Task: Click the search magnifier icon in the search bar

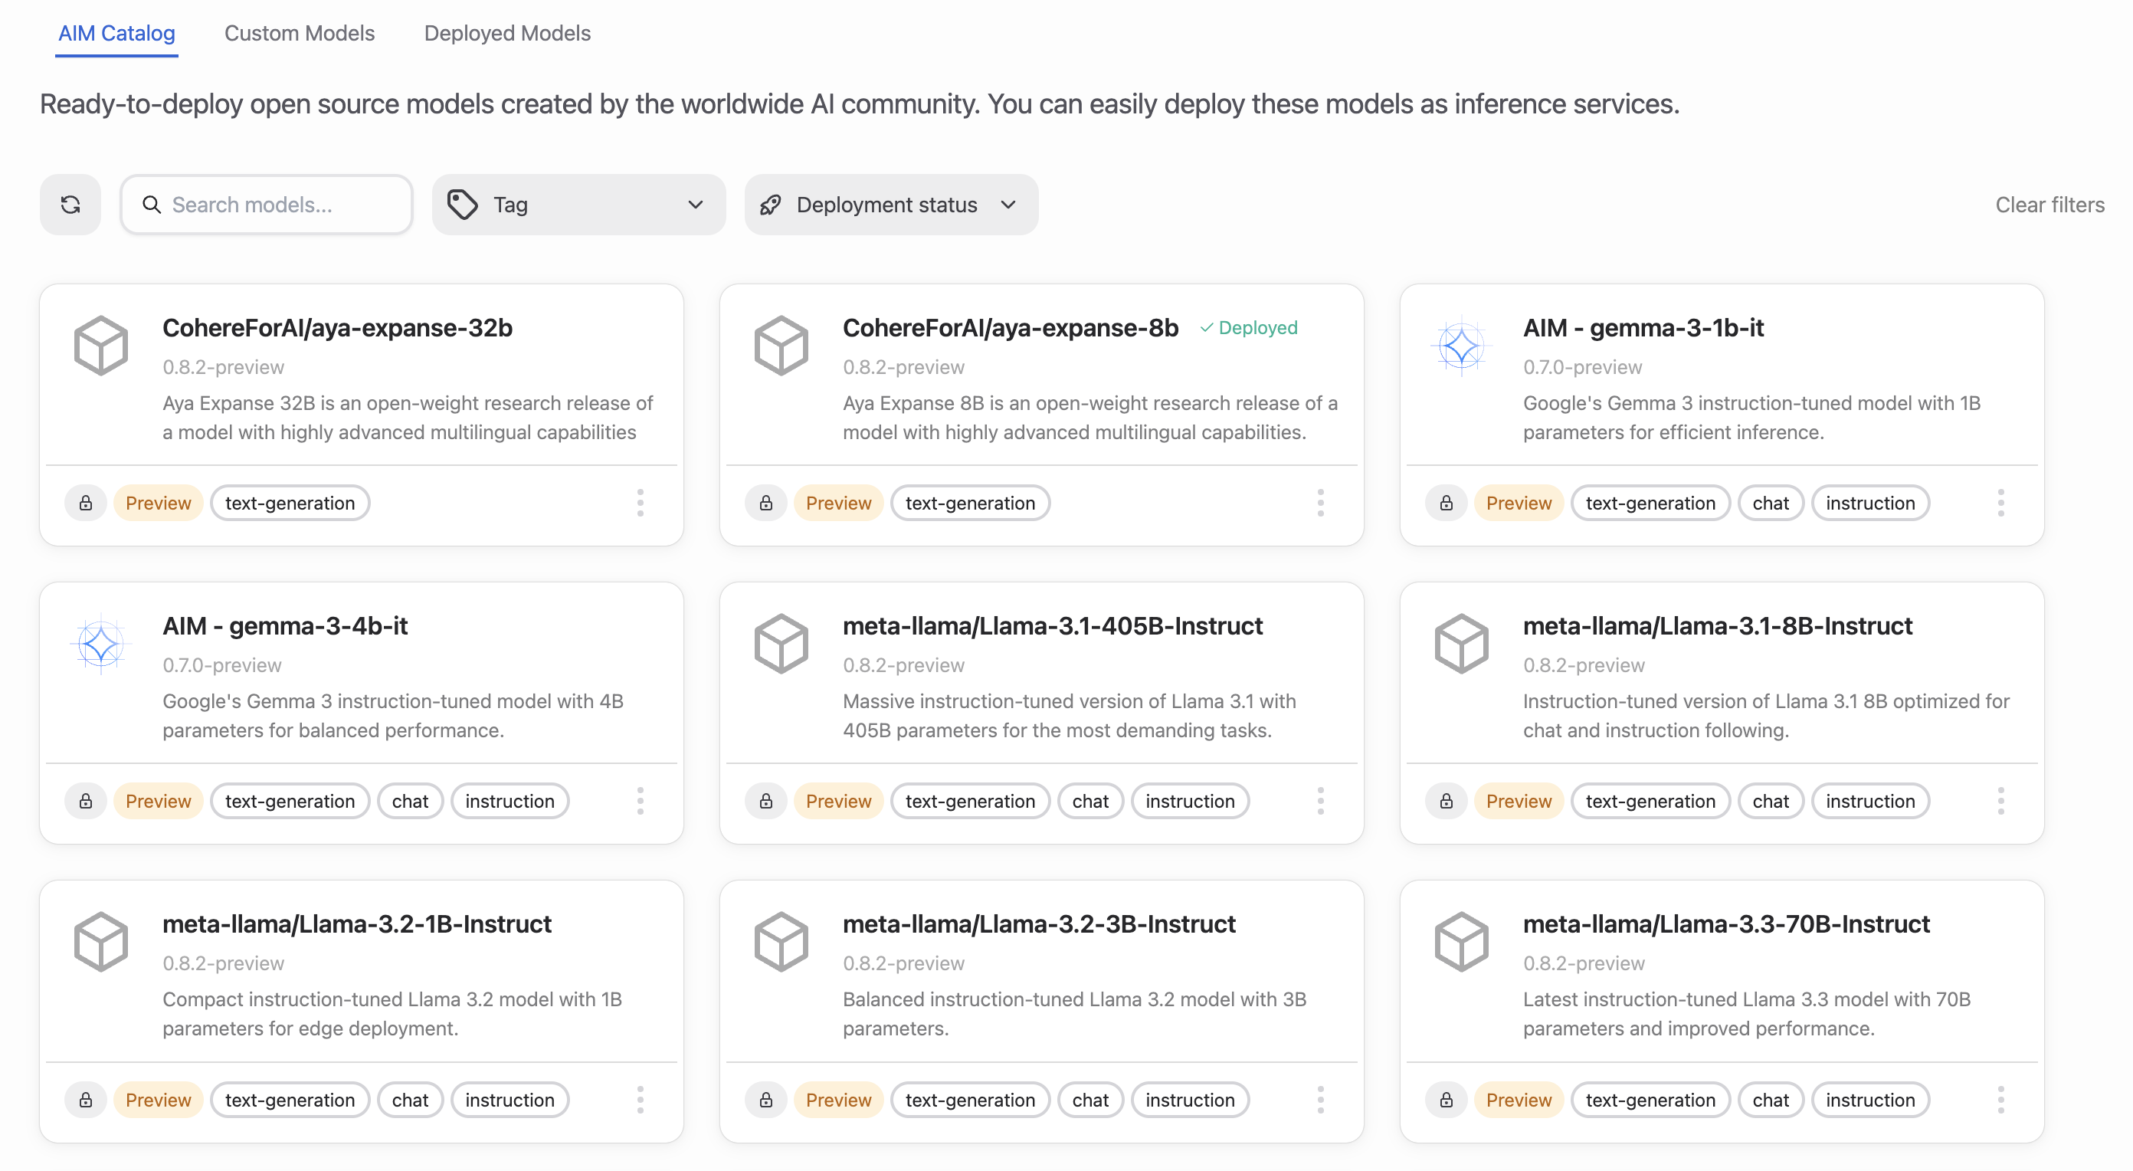Action: point(152,205)
